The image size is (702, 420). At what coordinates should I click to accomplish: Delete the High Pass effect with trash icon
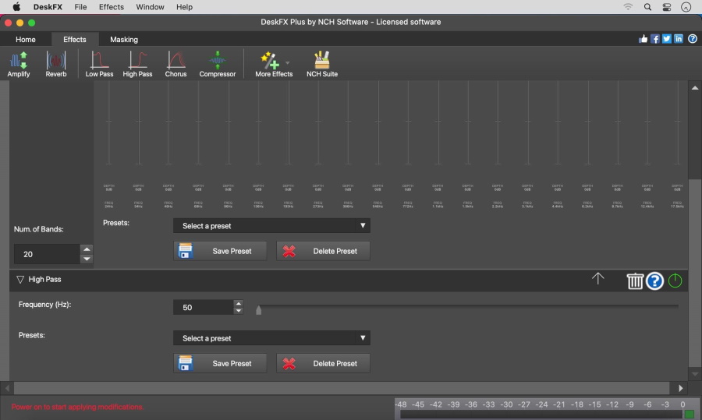tap(635, 281)
